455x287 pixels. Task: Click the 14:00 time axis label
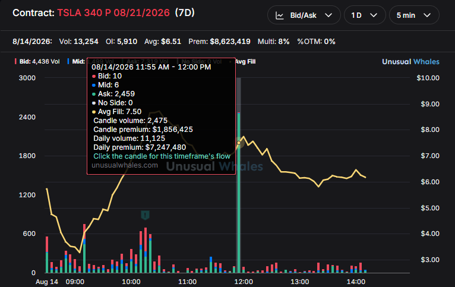[x=356, y=282]
